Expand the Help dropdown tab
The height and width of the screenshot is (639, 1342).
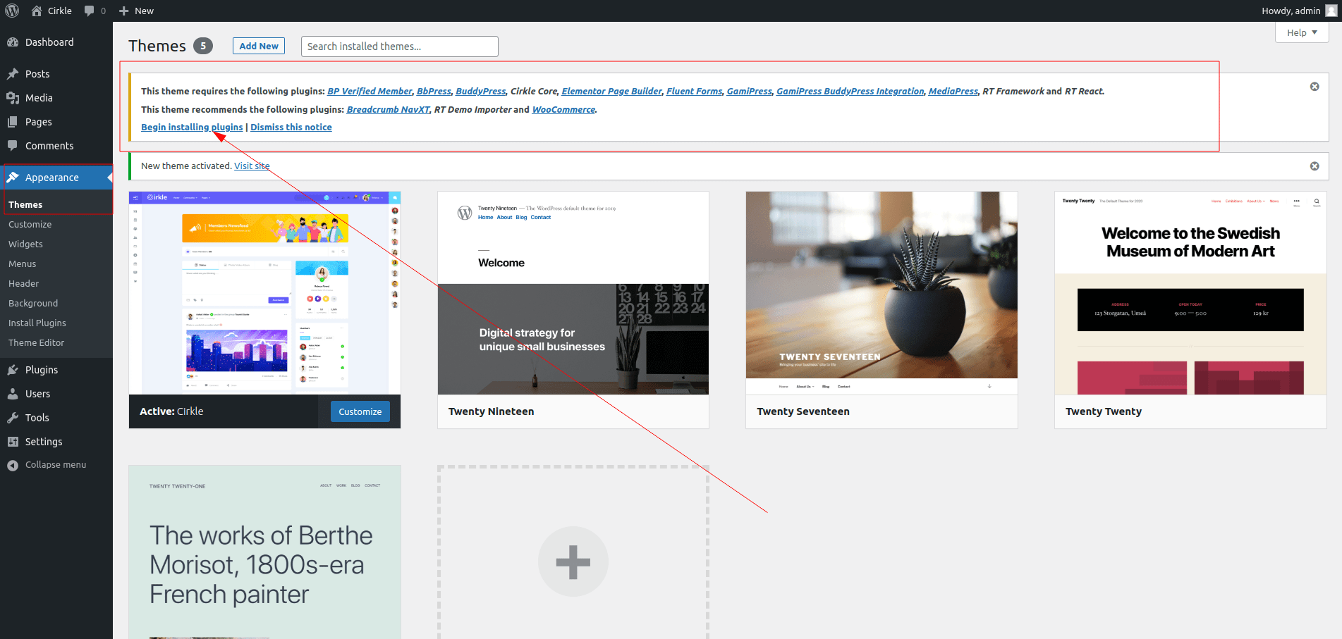(1302, 32)
